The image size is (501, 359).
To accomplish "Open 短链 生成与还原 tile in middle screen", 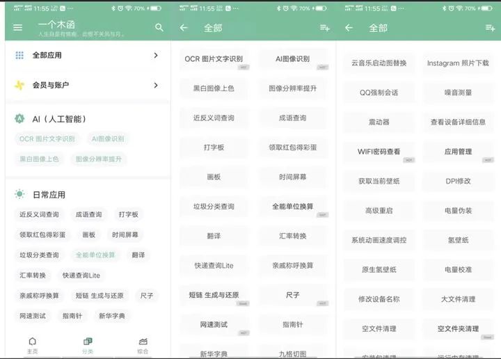I will (214, 295).
